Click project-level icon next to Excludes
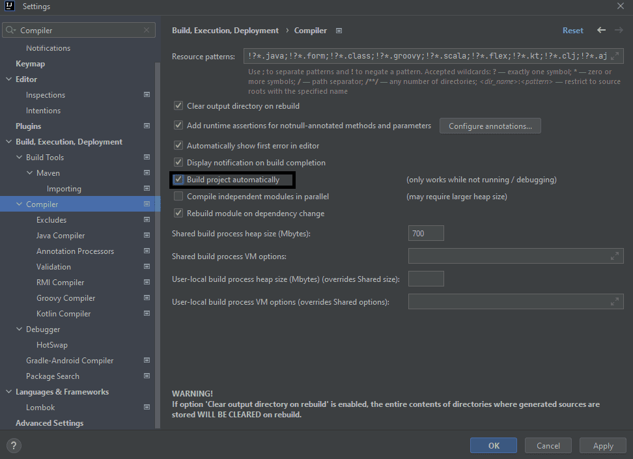Screen dimensions: 633x459 tap(147, 219)
